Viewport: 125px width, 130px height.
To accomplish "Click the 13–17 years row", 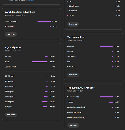I will 30,76.
